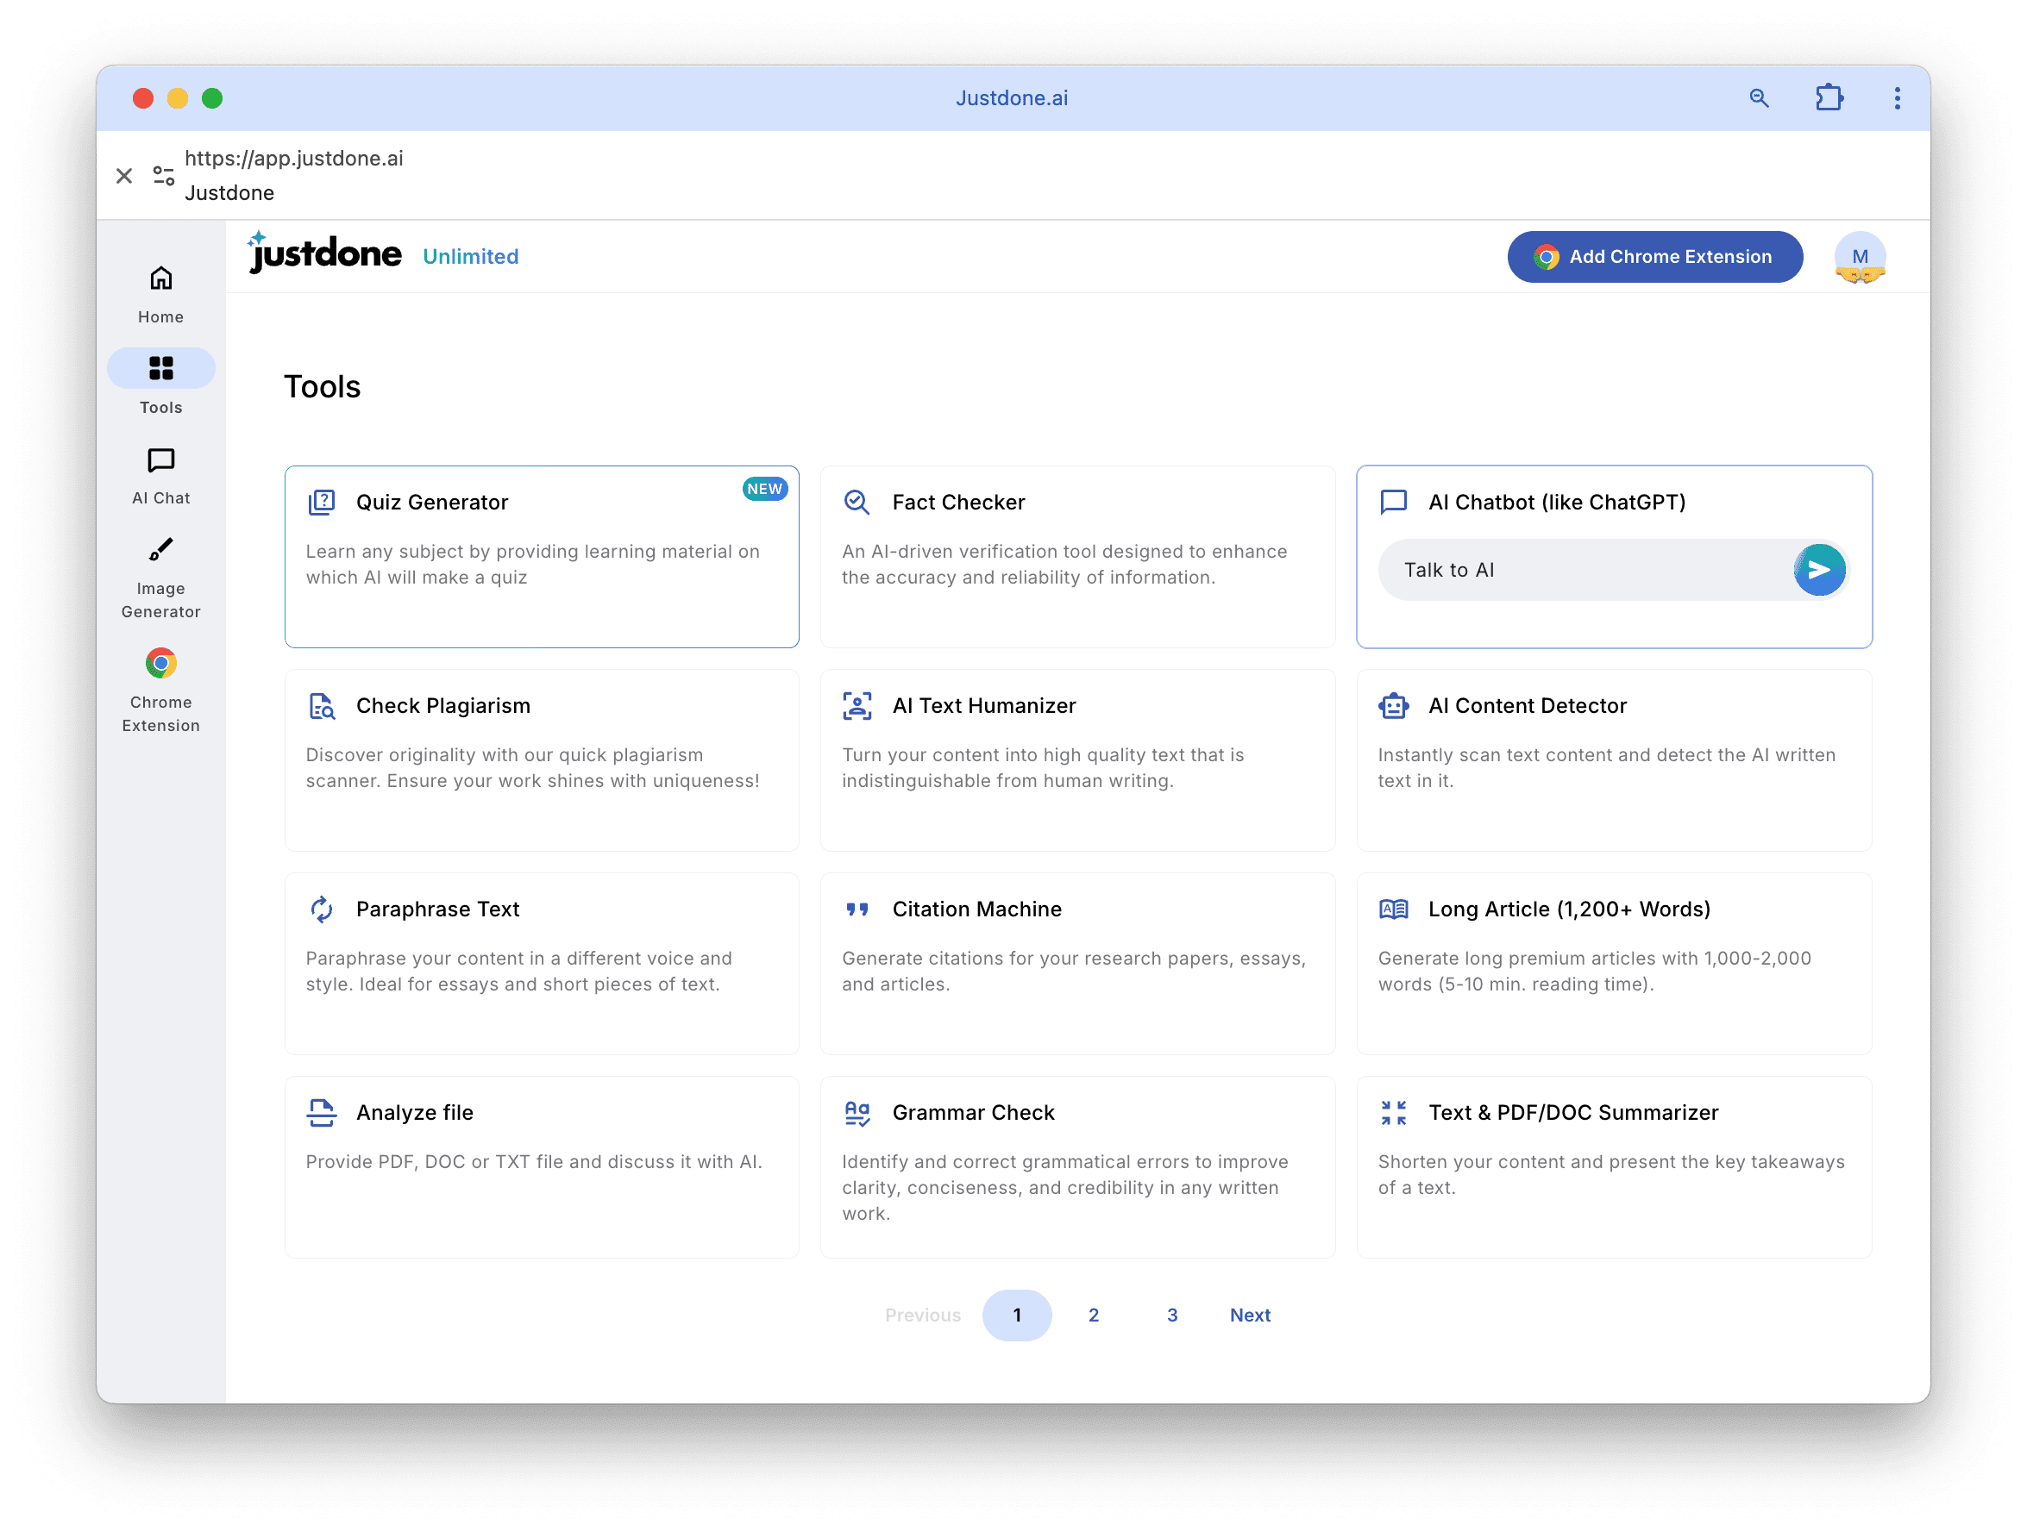Open the Image Generator brush icon
This screenshot has height=1531, width=2027.
(160, 549)
